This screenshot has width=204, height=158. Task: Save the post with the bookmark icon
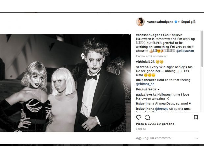pyautogui.click(x=196, y=117)
